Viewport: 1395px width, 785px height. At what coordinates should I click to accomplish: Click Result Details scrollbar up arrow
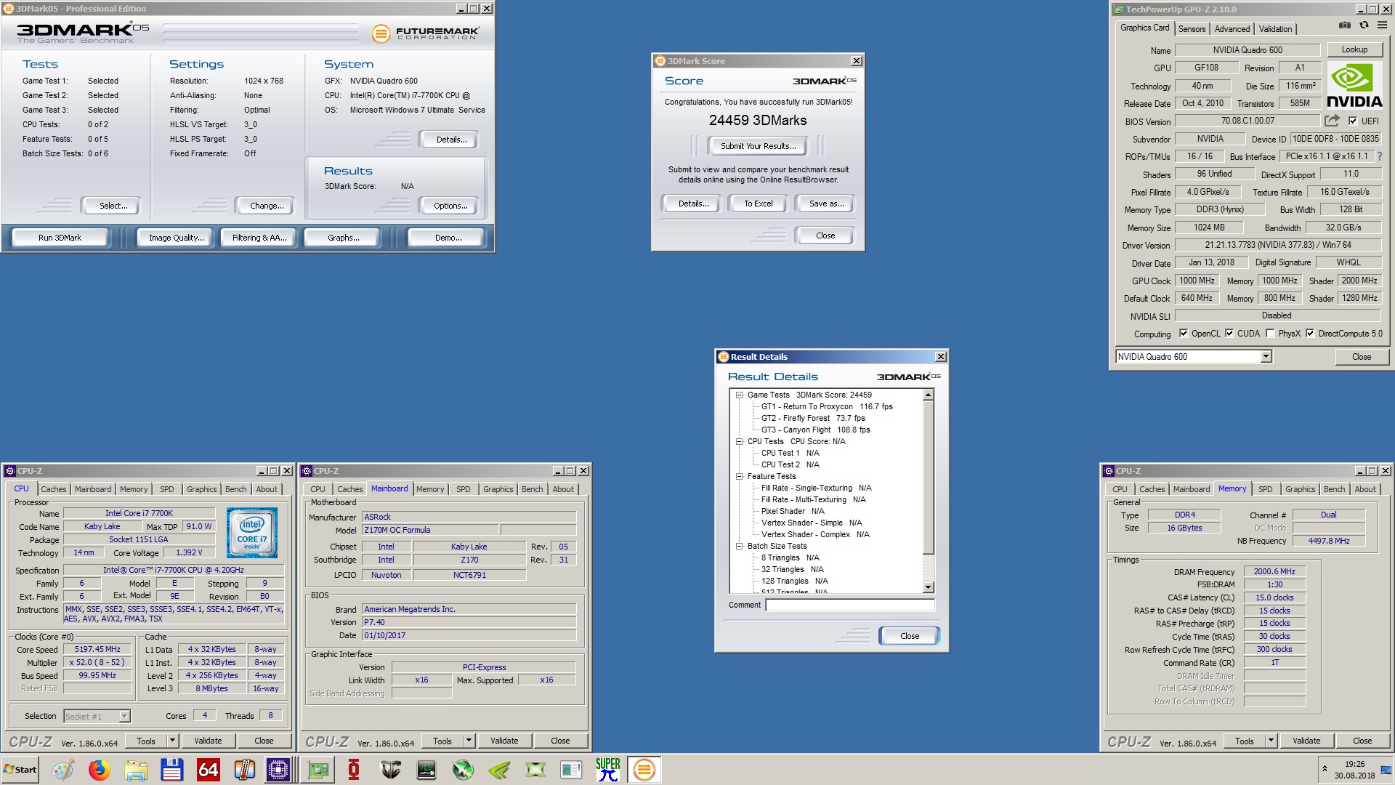coord(928,395)
